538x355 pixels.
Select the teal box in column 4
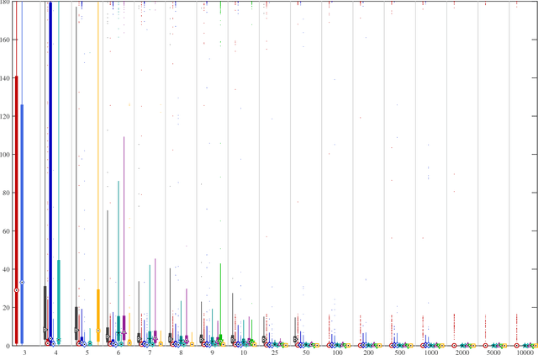pyautogui.click(x=58, y=294)
